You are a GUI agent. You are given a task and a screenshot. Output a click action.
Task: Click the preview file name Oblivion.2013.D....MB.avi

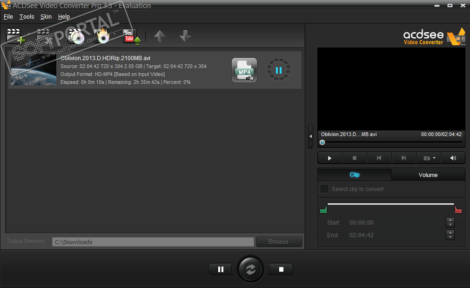[x=349, y=134]
